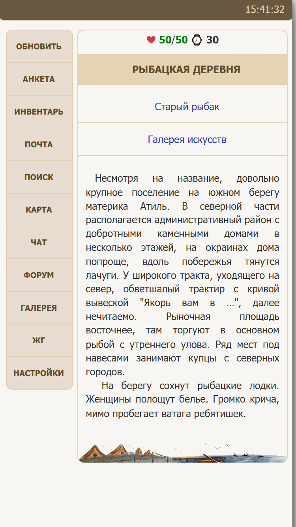
Task: Open the АНКЕТА profile page
Action: coord(39,79)
